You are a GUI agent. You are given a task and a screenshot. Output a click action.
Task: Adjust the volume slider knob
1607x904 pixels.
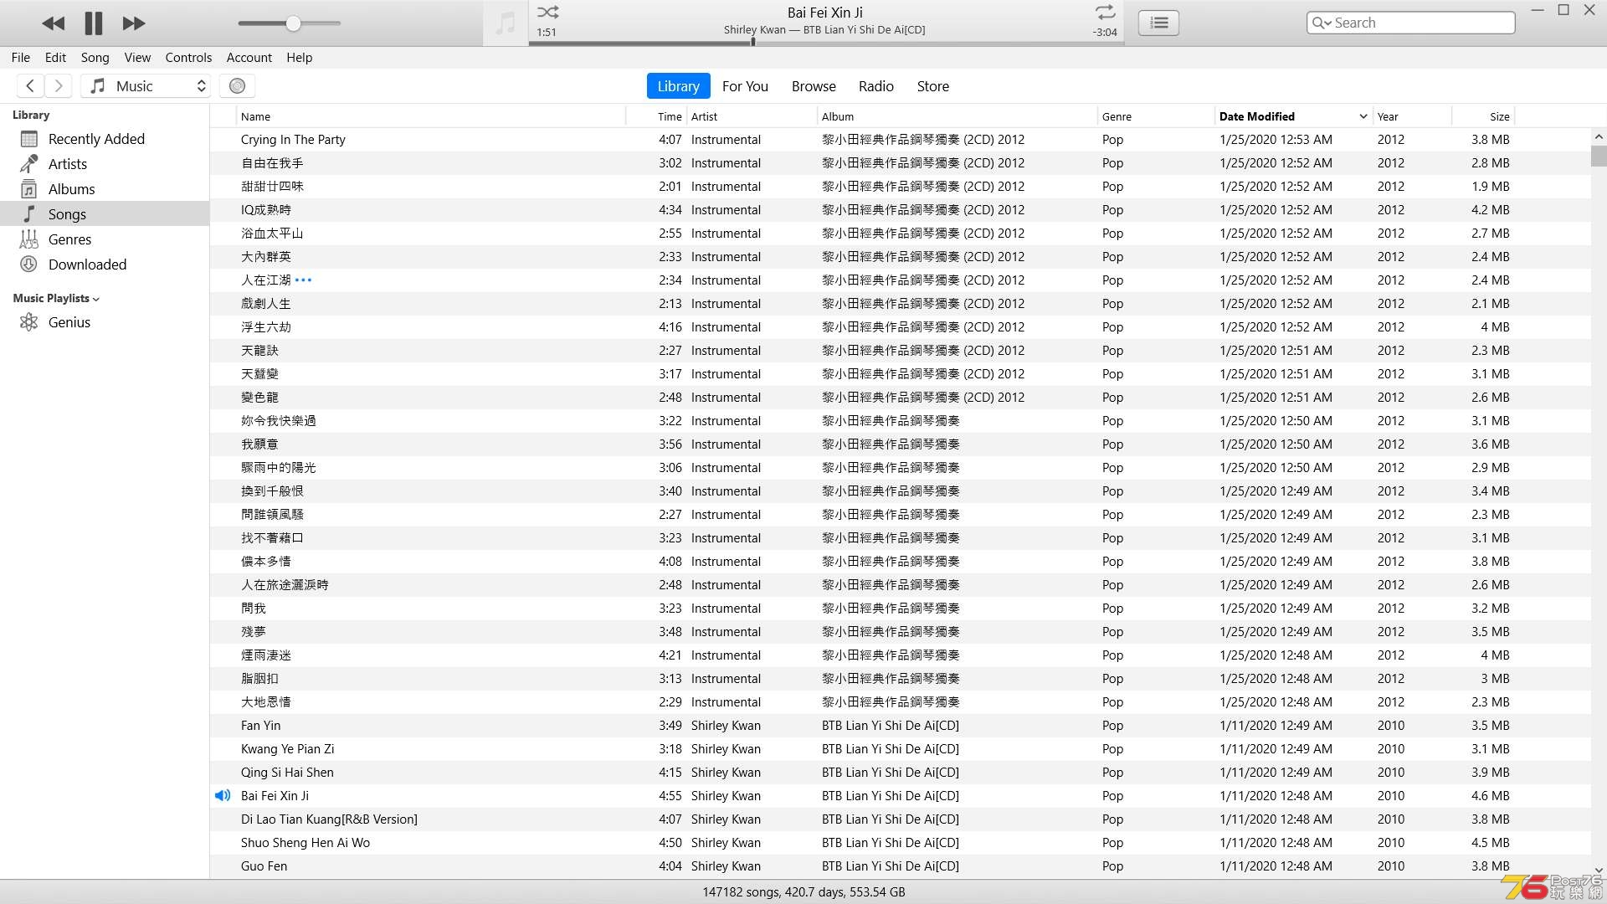click(x=293, y=23)
